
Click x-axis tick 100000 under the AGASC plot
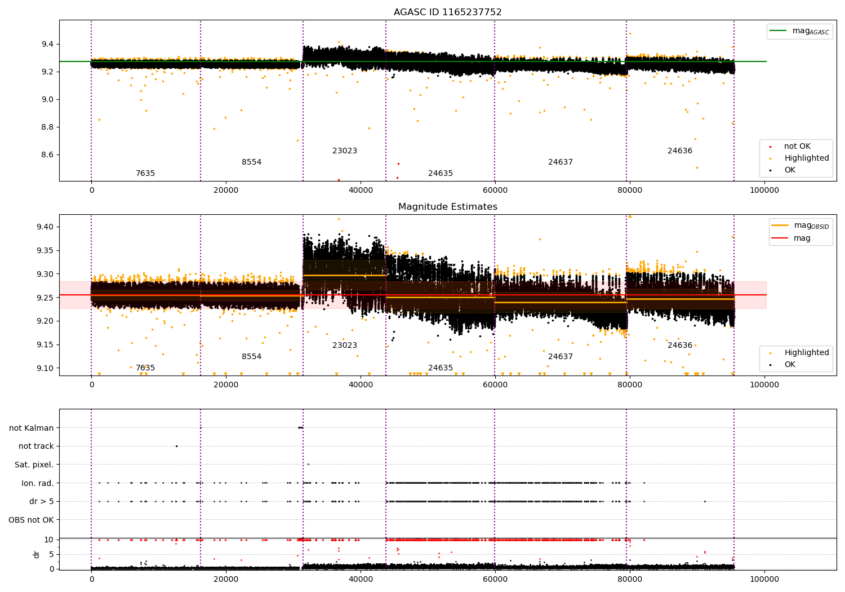coord(764,191)
